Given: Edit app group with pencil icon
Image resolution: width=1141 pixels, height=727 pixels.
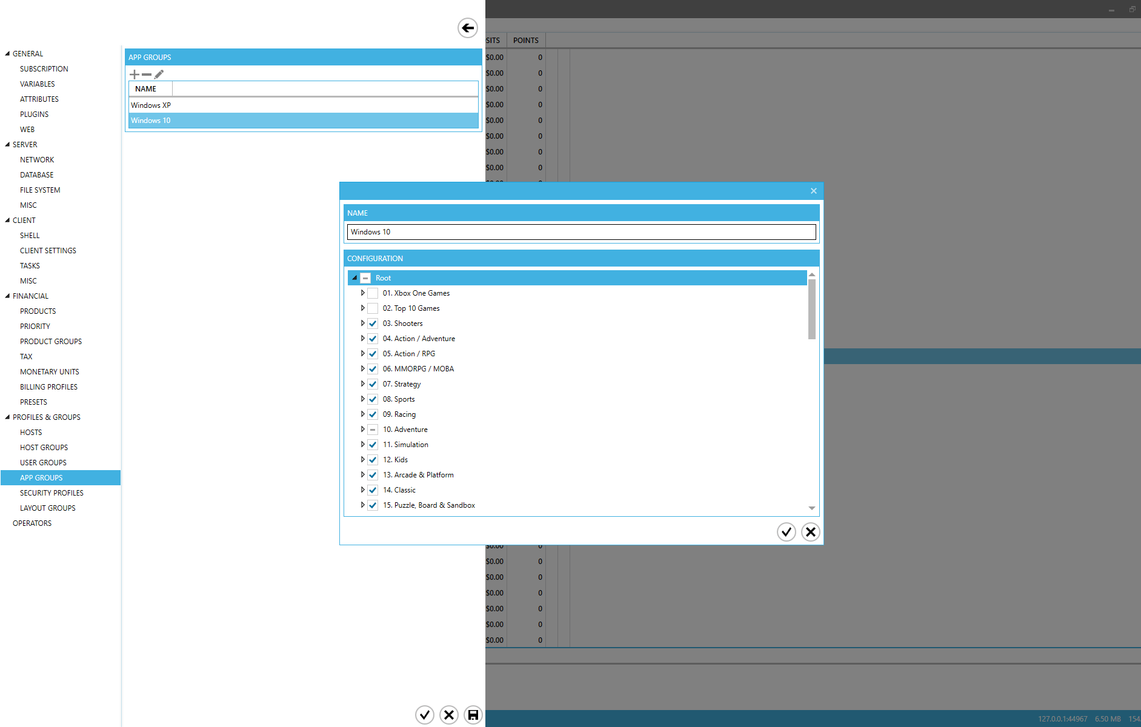Looking at the screenshot, I should point(159,75).
